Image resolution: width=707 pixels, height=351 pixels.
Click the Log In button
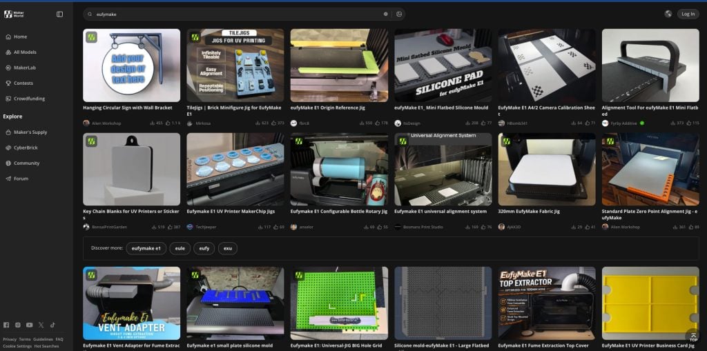tap(688, 14)
